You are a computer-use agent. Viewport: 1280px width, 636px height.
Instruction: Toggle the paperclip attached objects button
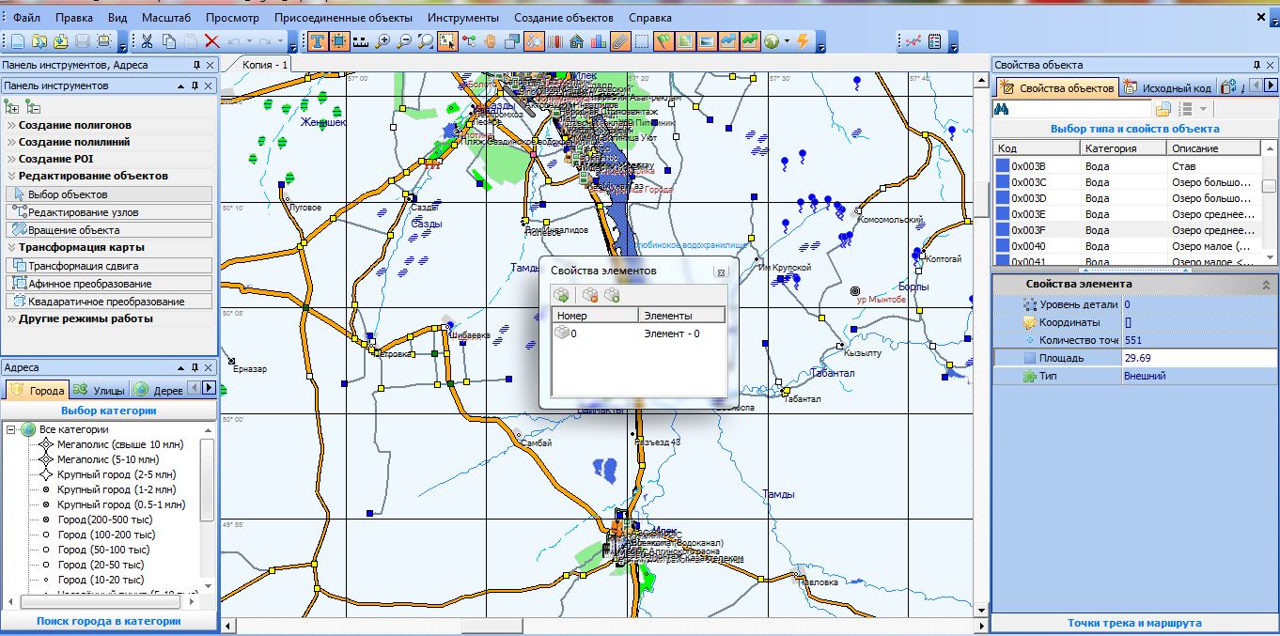click(x=619, y=41)
